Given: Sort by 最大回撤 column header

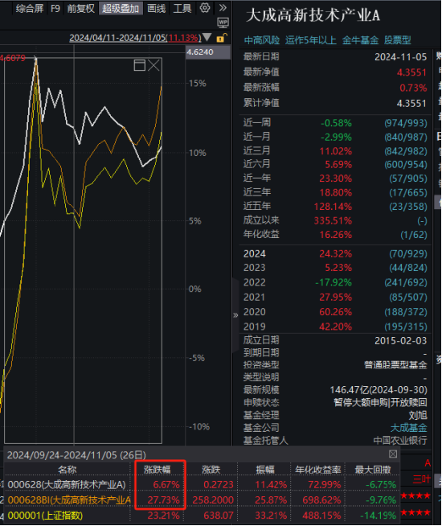Looking at the screenshot, I should click(x=373, y=470).
